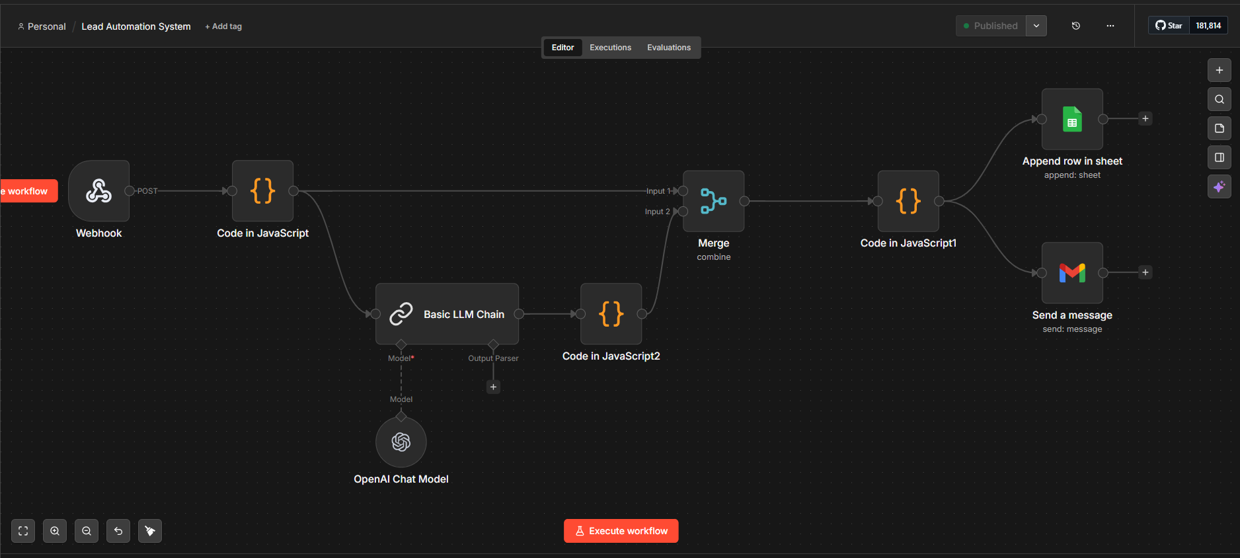1240x558 pixels.
Task: Add an Output Parser sub-node
Action: pyautogui.click(x=493, y=387)
